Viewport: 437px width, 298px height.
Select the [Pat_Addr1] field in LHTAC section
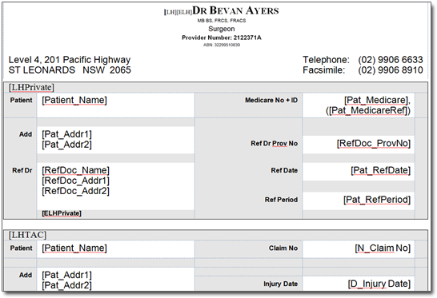pyautogui.click(x=66, y=275)
